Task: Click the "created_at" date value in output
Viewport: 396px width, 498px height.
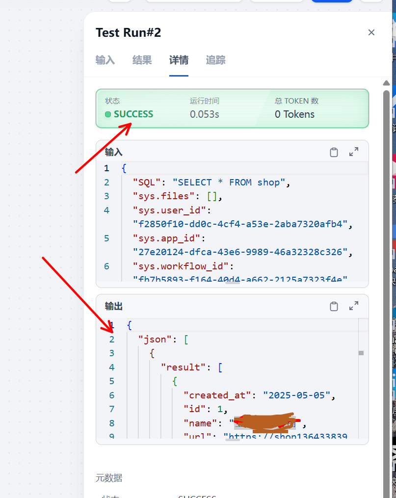Action: pos(298,395)
